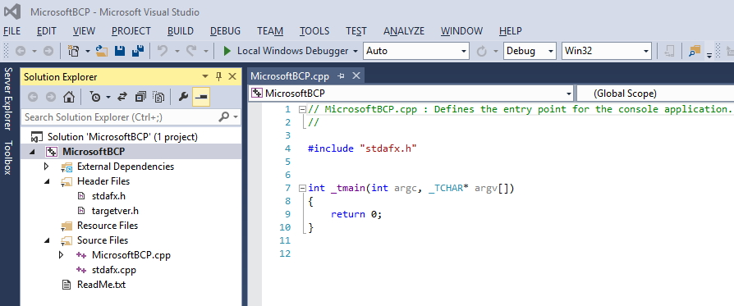Expand External Dependencies folder arrow
This screenshot has width=734, height=306.
click(x=46, y=166)
